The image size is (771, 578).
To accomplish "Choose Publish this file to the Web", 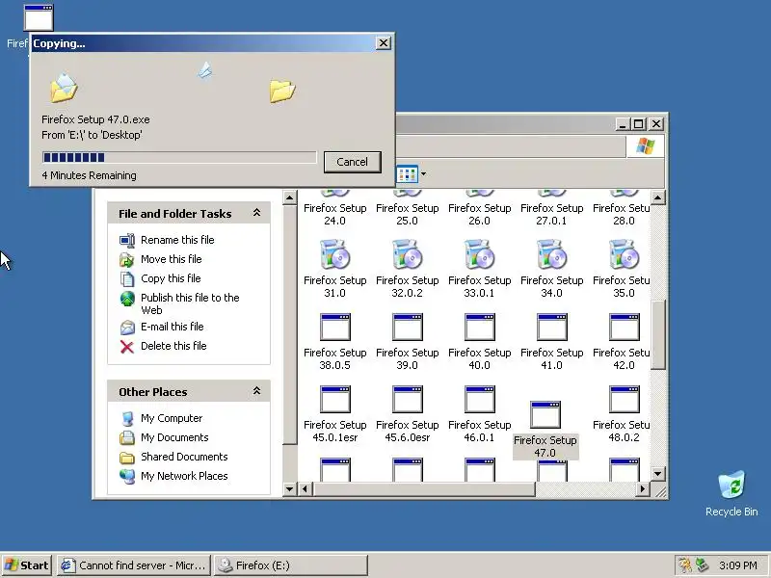I will click(190, 303).
